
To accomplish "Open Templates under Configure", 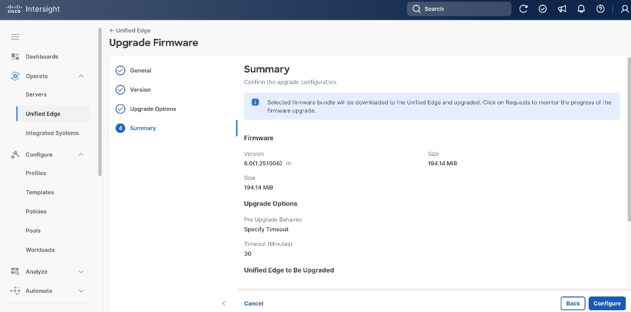I will point(40,192).
